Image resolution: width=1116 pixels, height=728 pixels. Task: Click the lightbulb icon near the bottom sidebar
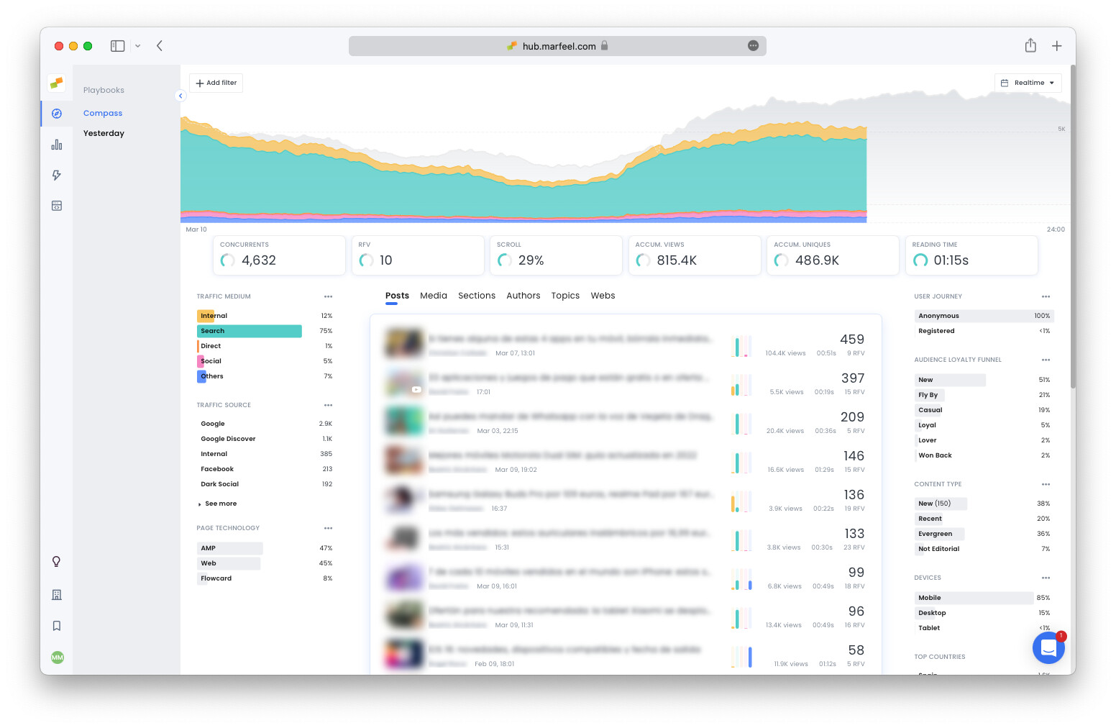56,561
